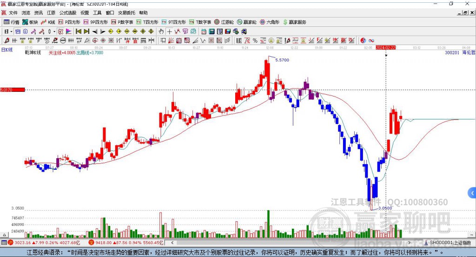Step chart left with black arrow
476x257 pixels.
click(x=95, y=32)
